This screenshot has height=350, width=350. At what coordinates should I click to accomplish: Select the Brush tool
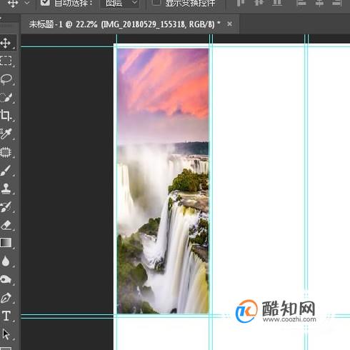[x=6, y=170]
